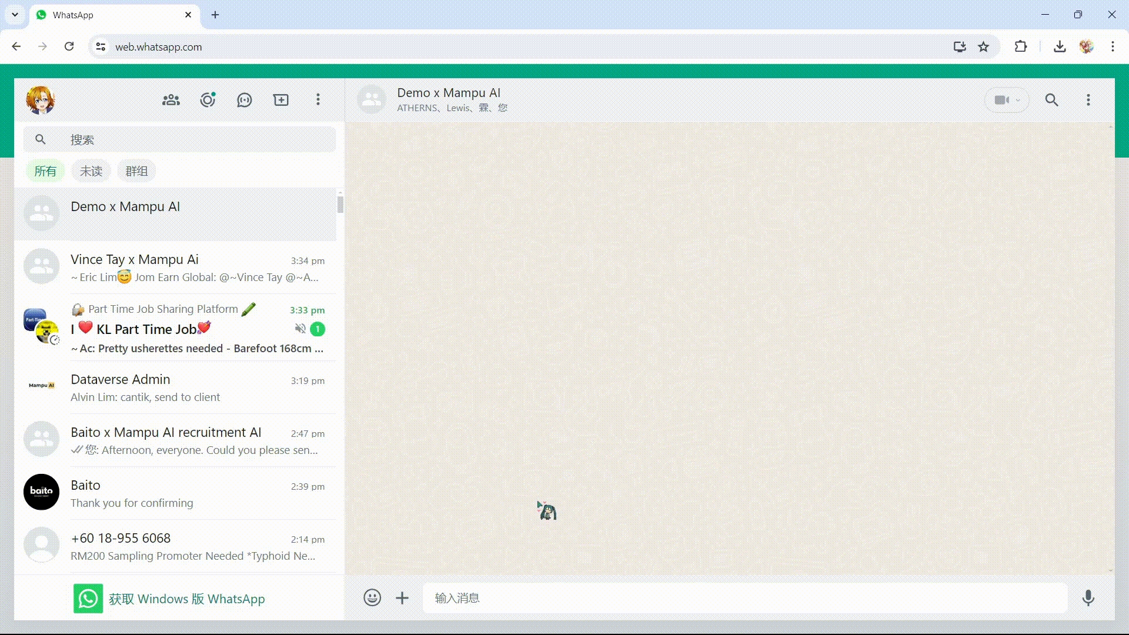Open the sidebar three-dot menu
Image resolution: width=1129 pixels, height=635 pixels.
click(x=318, y=100)
